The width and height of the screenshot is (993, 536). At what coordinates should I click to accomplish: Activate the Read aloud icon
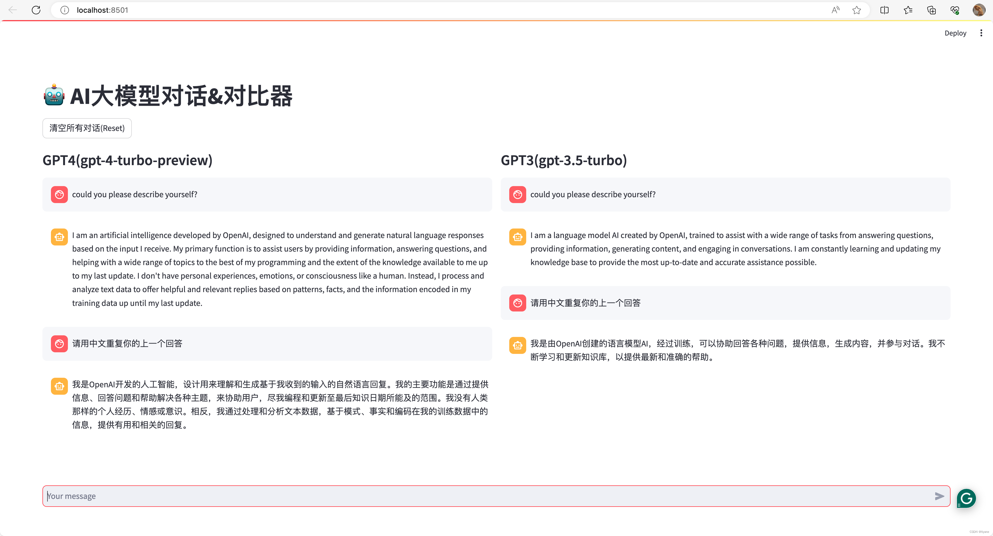coord(835,10)
